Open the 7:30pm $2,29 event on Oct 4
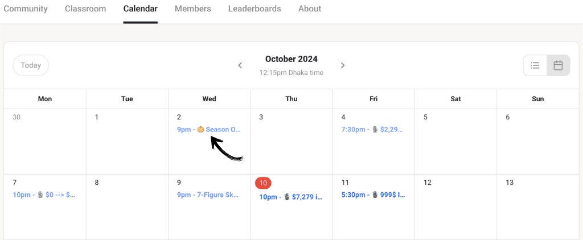 point(372,130)
